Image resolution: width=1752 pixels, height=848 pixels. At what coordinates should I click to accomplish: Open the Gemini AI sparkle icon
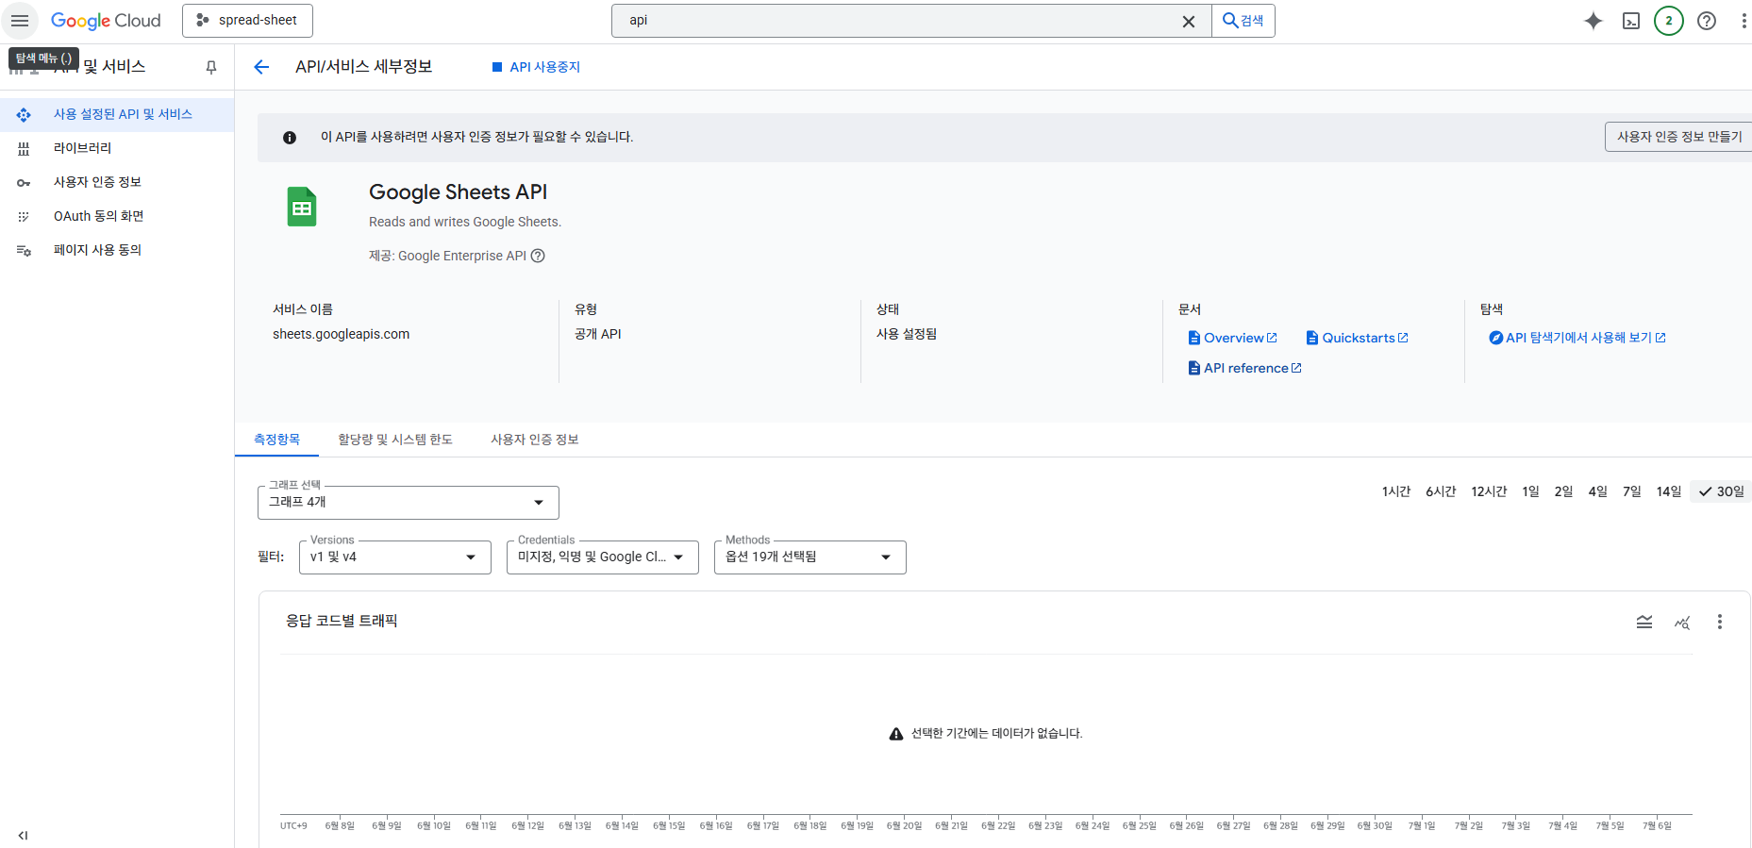coord(1593,21)
